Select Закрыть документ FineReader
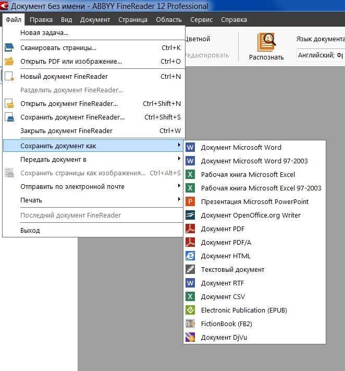The image size is (345, 371). pos(93,130)
